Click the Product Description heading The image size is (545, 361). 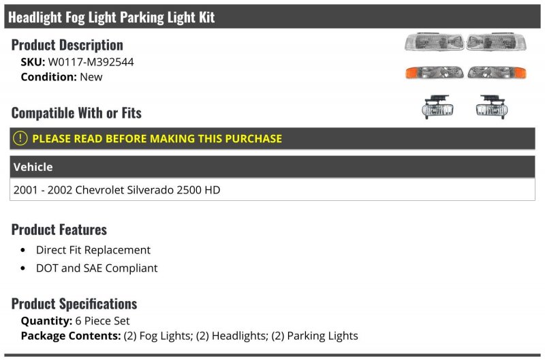pos(67,45)
